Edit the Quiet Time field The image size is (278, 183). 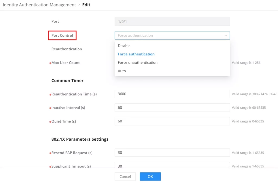click(172, 121)
